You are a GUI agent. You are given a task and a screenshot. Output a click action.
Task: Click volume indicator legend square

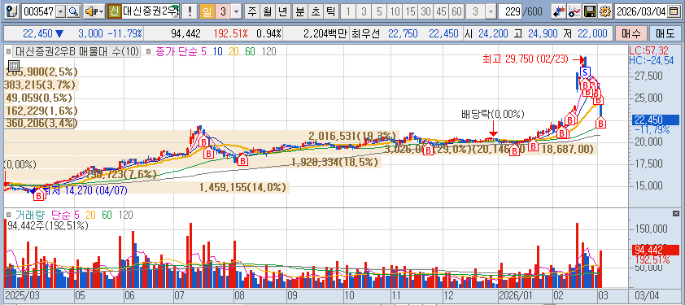click(9, 215)
